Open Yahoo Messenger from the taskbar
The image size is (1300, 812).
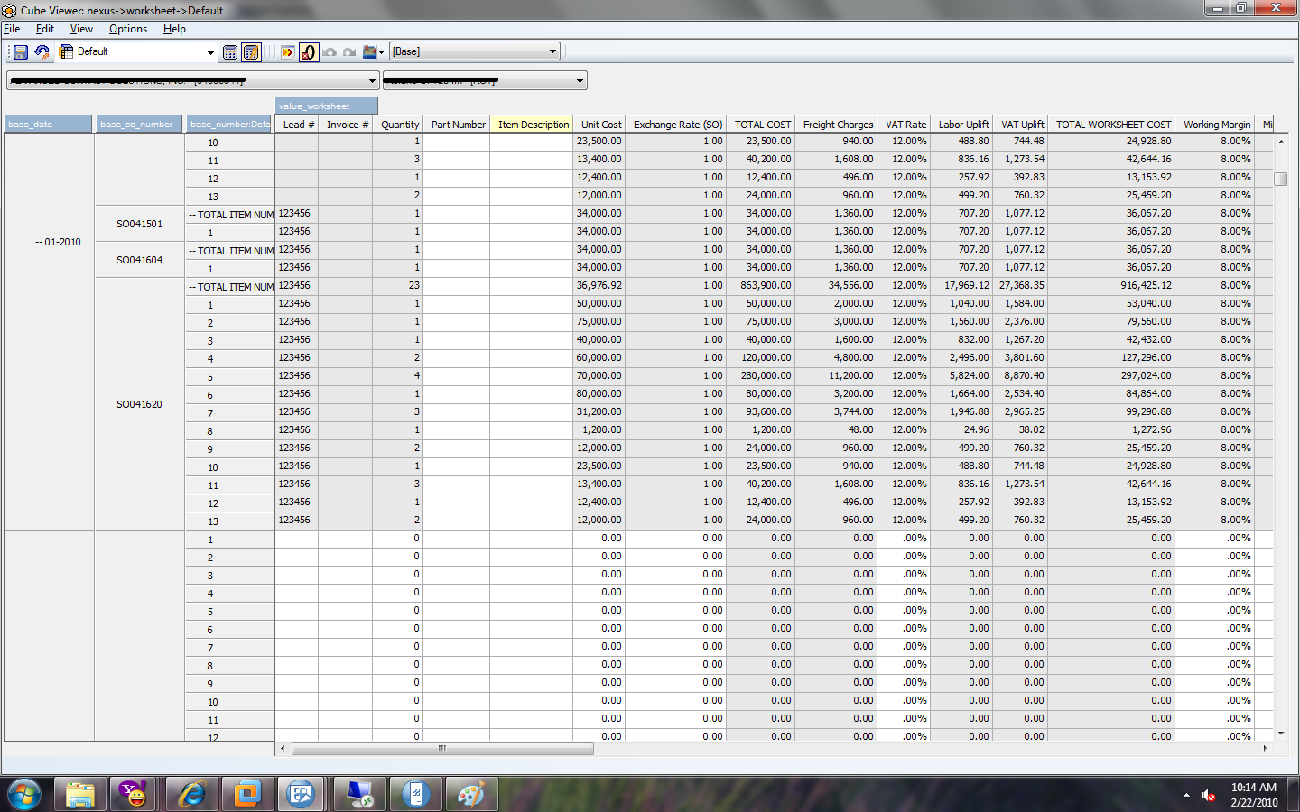click(134, 795)
